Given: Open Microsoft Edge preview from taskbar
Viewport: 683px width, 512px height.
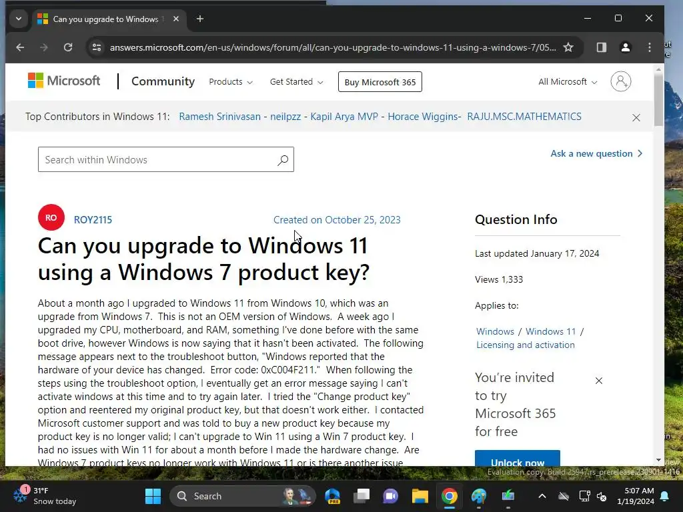Looking at the screenshot, I should click(x=332, y=496).
